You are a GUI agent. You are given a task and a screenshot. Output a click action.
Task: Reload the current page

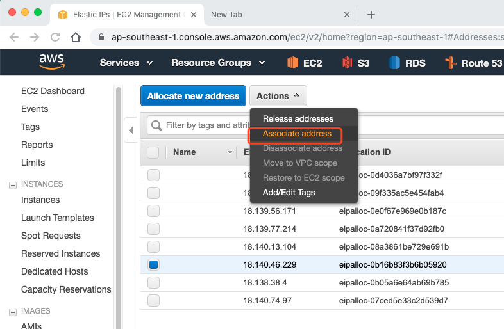click(55, 37)
